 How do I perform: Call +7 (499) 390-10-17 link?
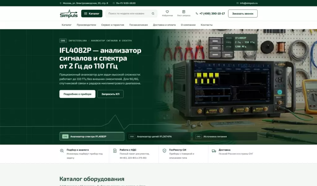[x=212, y=14]
